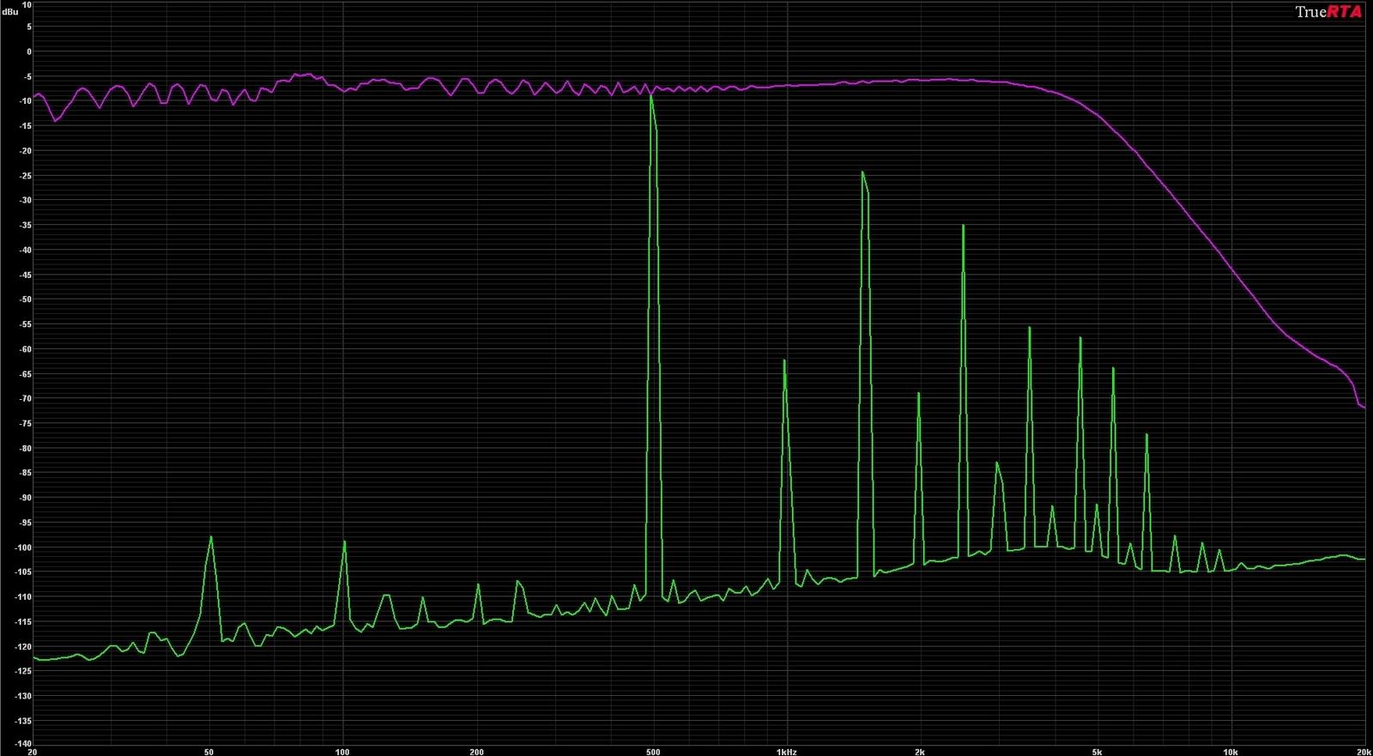Click the tip of the 50 Hz hum peak
The height and width of the screenshot is (756, 1373).
pyautogui.click(x=210, y=536)
